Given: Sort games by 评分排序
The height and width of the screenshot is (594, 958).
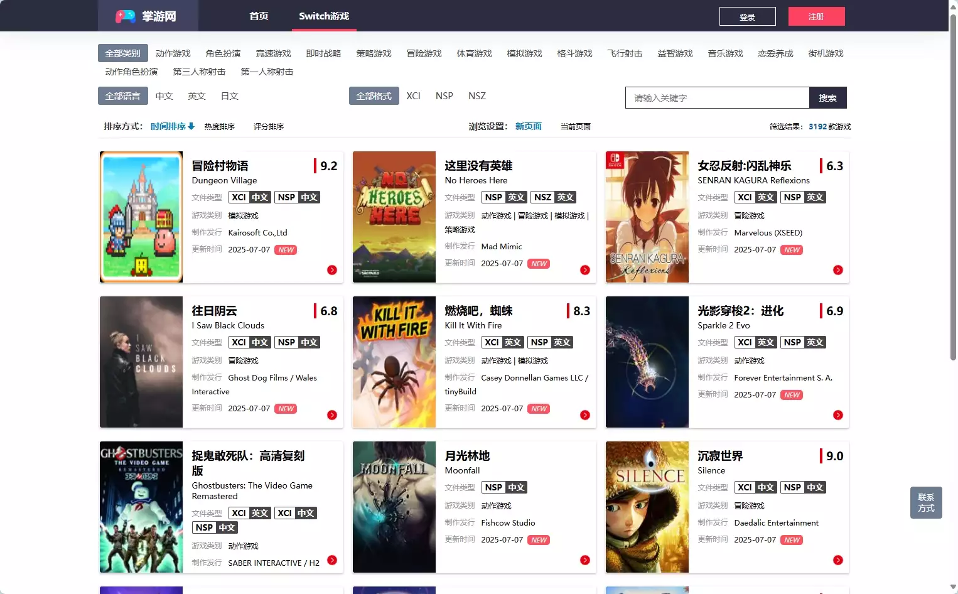Looking at the screenshot, I should click(x=269, y=127).
